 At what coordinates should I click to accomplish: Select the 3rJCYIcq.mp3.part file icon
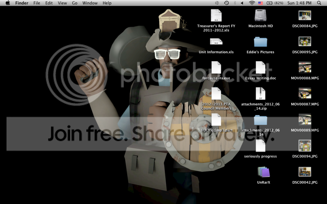click(x=216, y=120)
